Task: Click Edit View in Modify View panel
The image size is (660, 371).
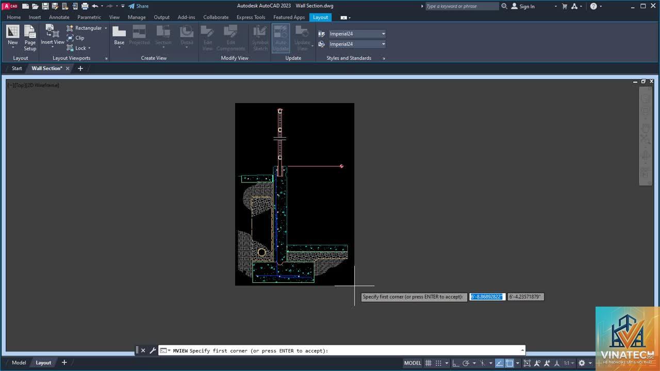Action: click(x=207, y=38)
